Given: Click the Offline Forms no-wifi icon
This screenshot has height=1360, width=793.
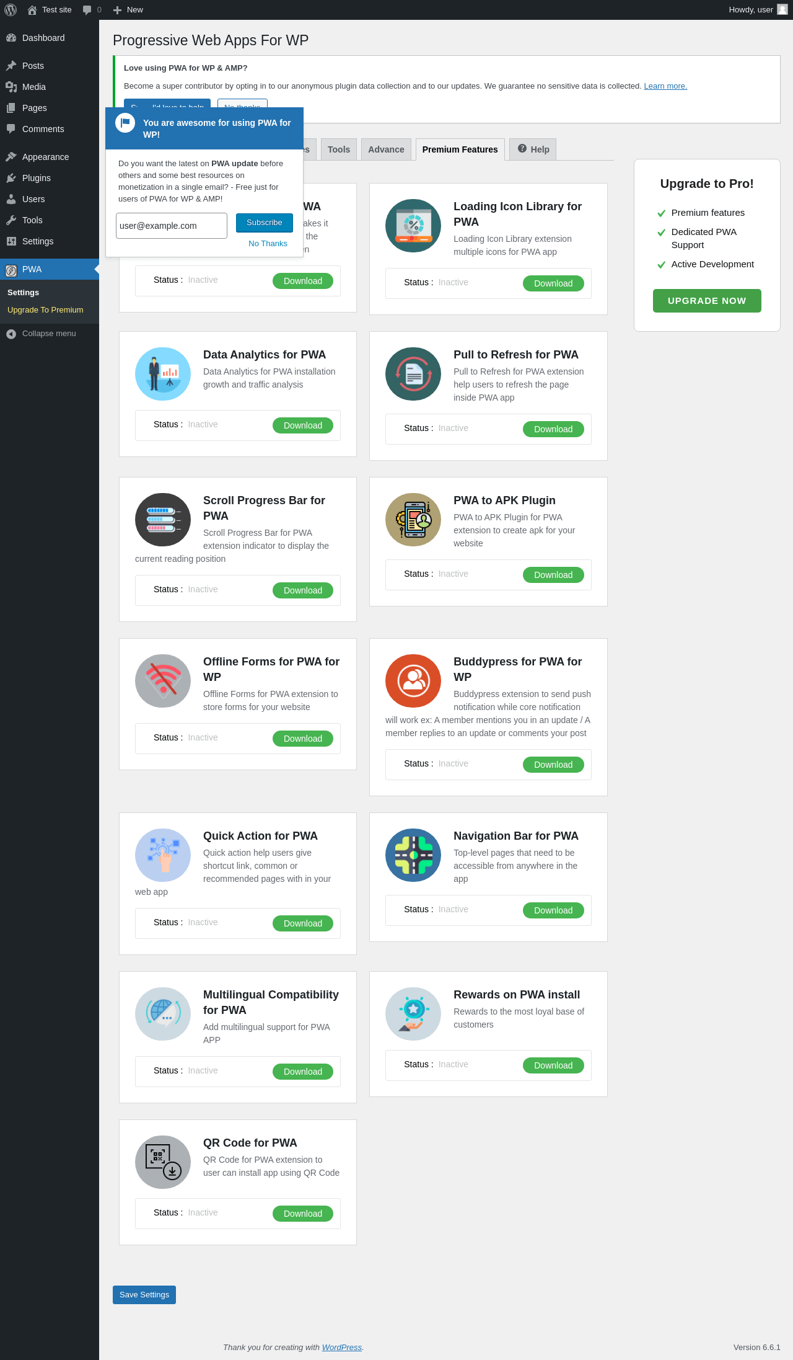Looking at the screenshot, I should point(163,681).
